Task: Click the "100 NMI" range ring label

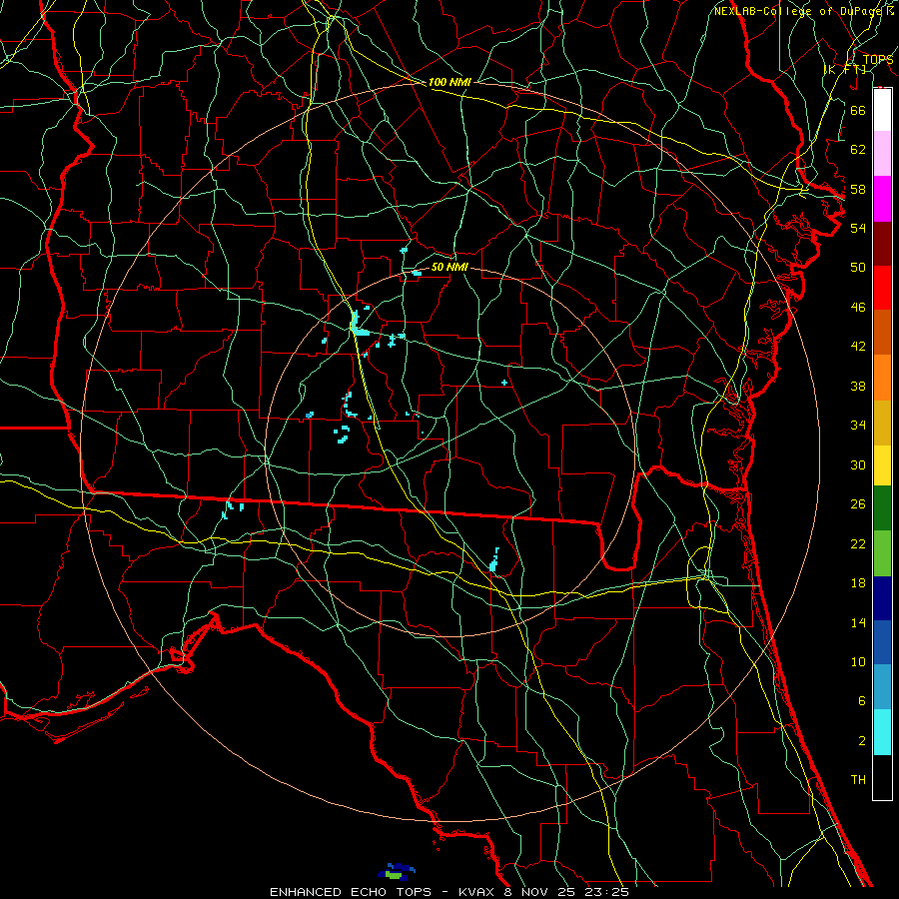Action: [449, 82]
